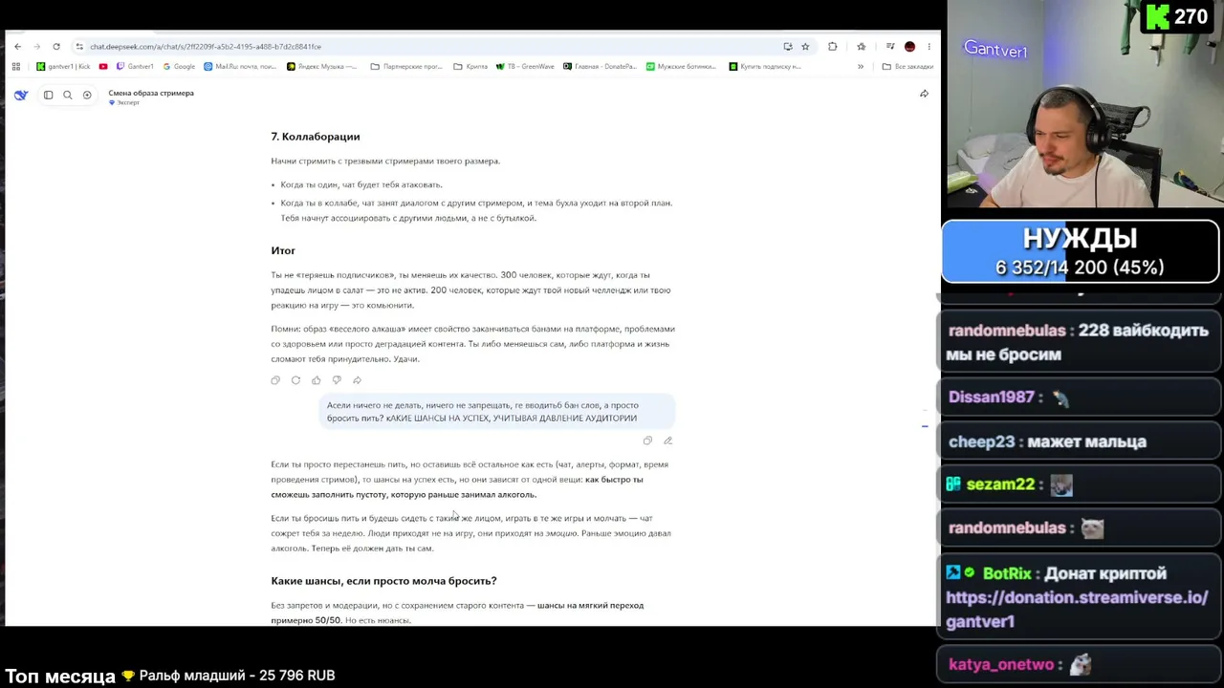The height and width of the screenshot is (688, 1224).
Task: Open the Google bookmark
Action: 179,67
